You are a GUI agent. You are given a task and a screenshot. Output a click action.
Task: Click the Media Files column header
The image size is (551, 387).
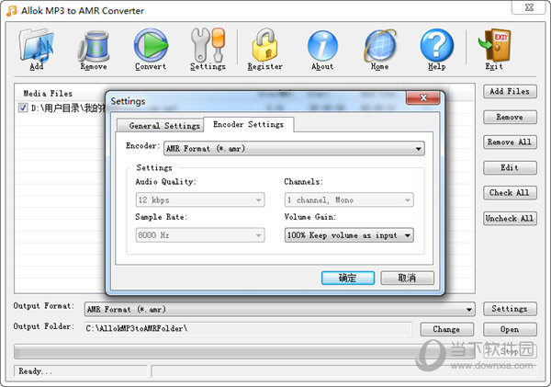48,94
